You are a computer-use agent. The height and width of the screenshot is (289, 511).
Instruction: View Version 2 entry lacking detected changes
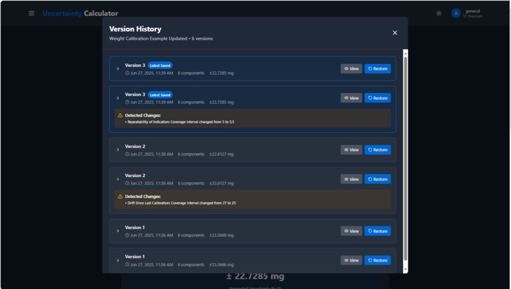[x=351, y=150]
